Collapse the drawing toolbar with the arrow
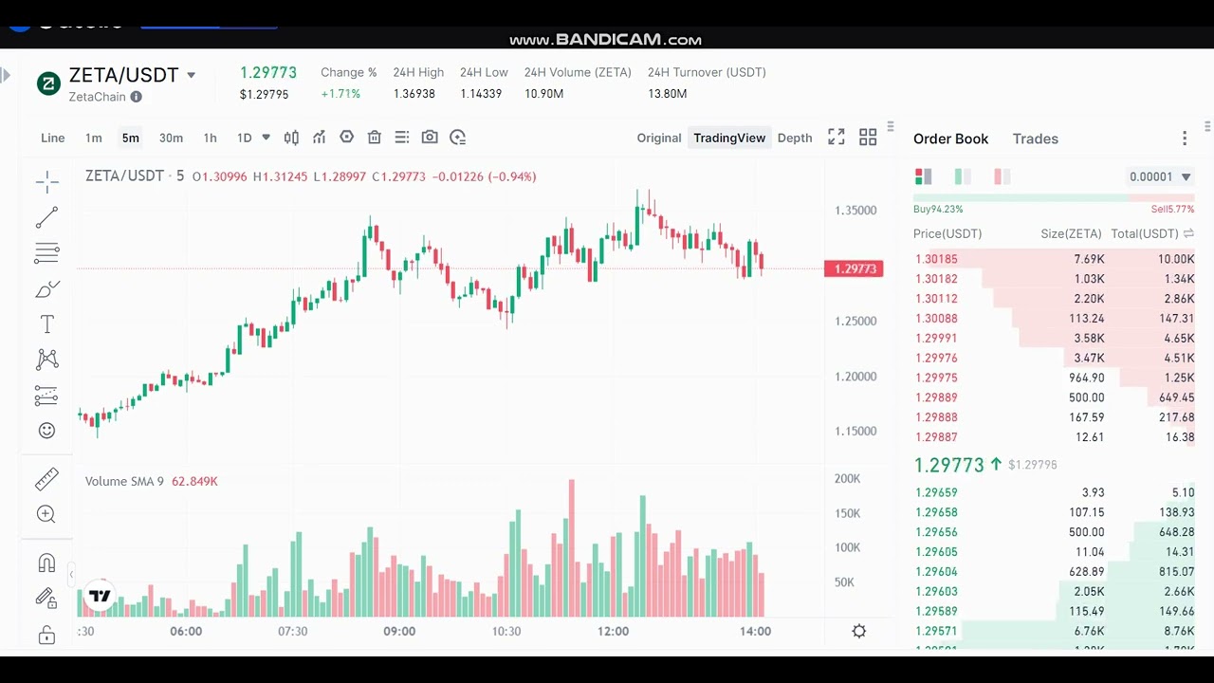Image resolution: width=1214 pixels, height=683 pixels. (x=71, y=575)
